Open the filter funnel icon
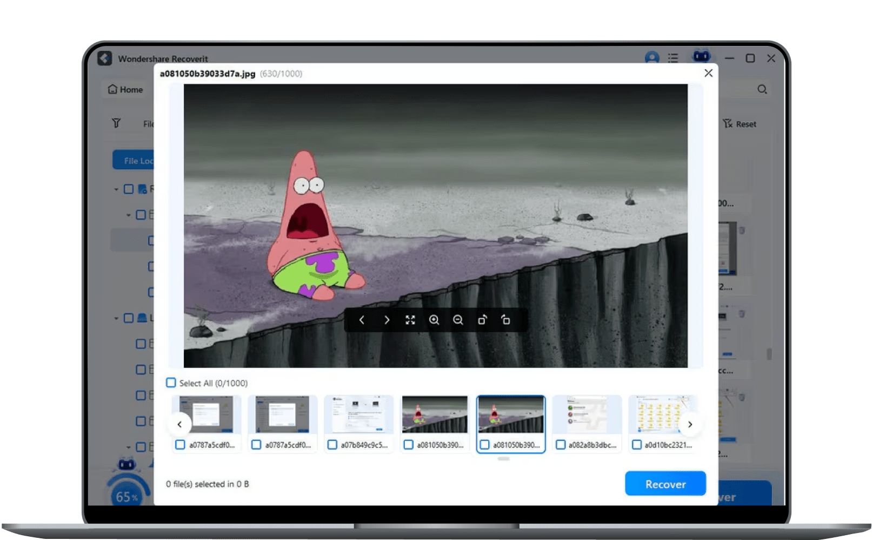 coord(116,123)
